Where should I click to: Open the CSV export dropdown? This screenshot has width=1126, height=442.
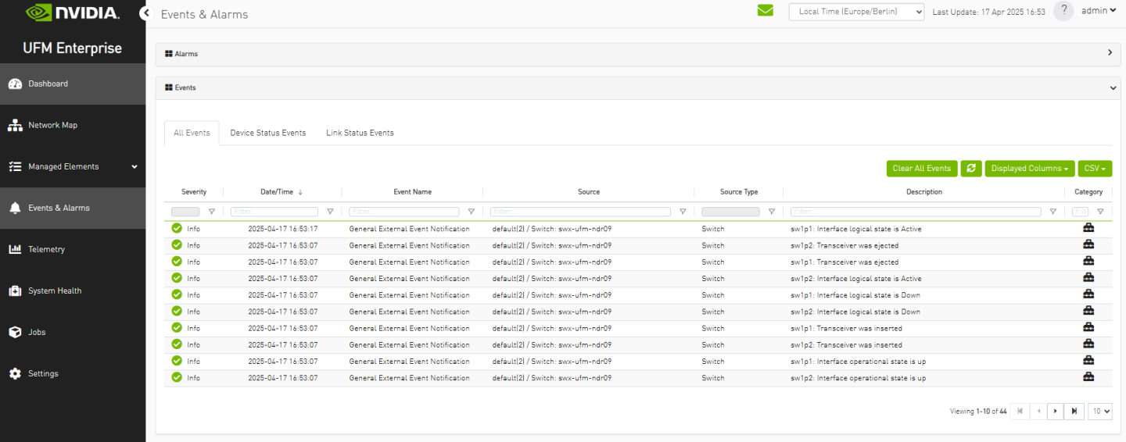coord(1095,169)
